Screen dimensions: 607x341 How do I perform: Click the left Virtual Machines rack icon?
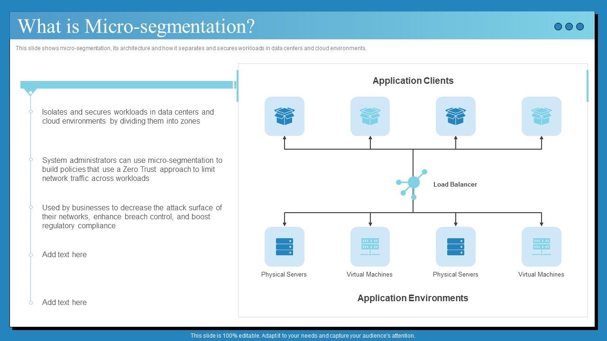(370, 247)
